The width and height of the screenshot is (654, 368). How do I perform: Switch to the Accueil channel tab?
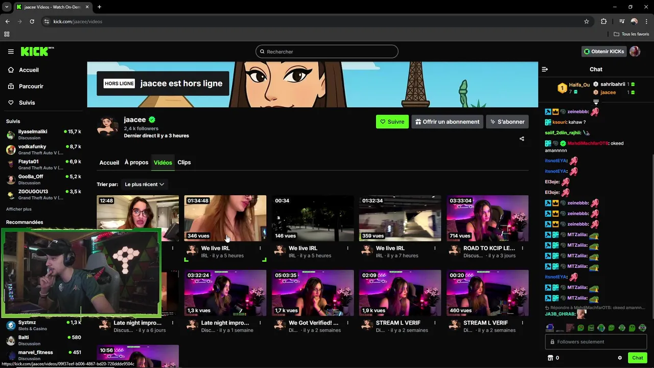pyautogui.click(x=109, y=163)
